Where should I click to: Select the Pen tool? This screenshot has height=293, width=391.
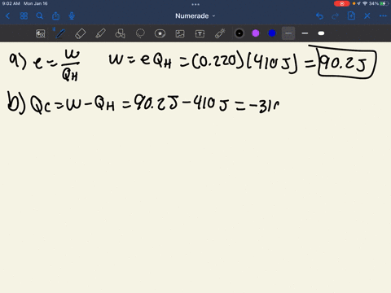[60, 33]
